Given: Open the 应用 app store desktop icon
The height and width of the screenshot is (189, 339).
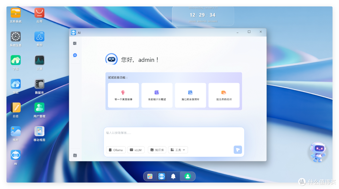Looking at the screenshot, I should [39, 13].
